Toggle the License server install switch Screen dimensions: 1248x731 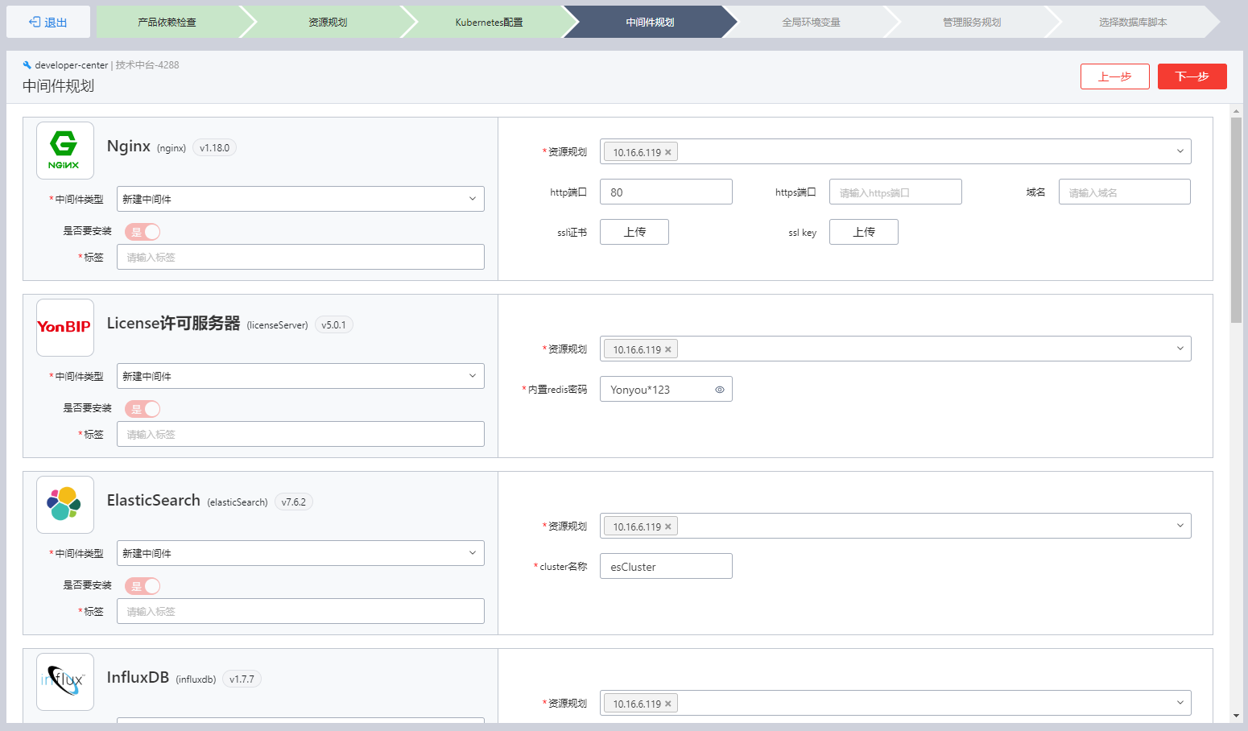click(143, 409)
